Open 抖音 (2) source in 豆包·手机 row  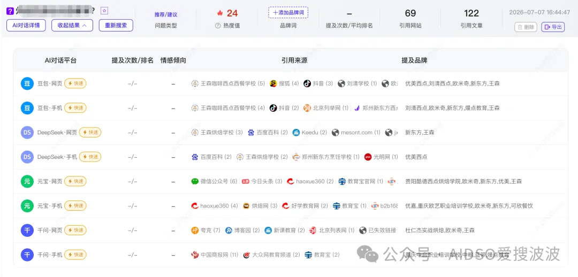tap(284, 108)
